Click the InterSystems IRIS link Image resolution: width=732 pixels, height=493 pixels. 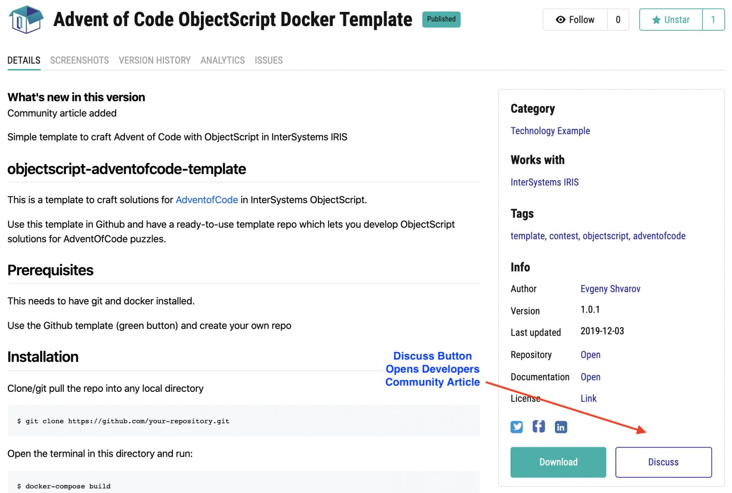(544, 182)
